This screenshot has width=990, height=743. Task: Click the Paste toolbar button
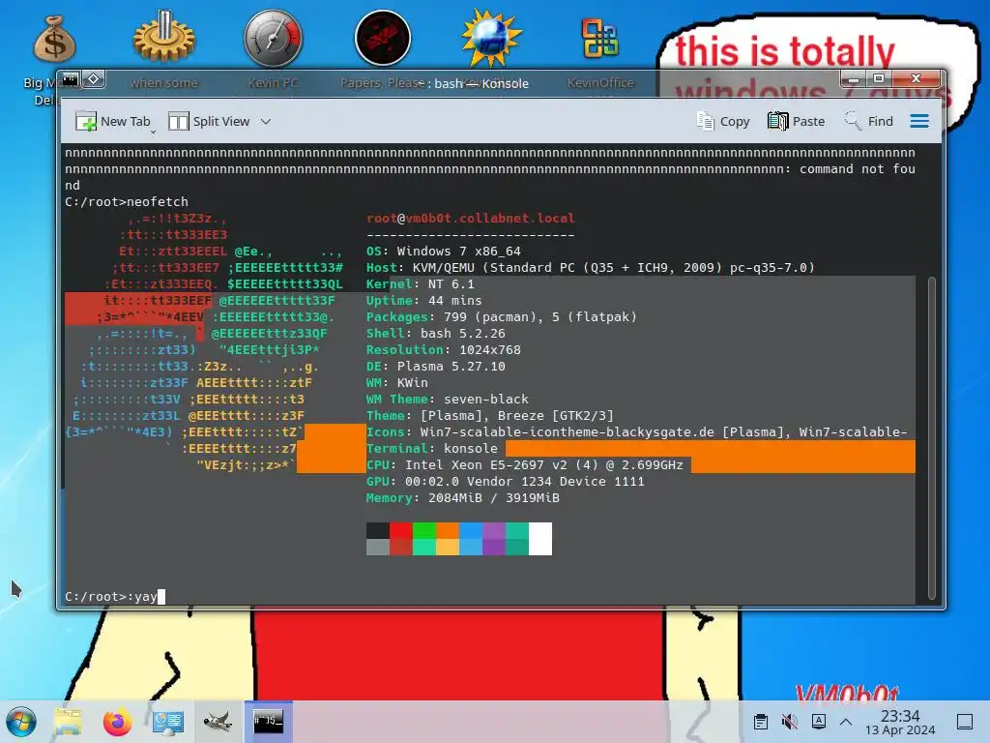pyautogui.click(x=797, y=121)
